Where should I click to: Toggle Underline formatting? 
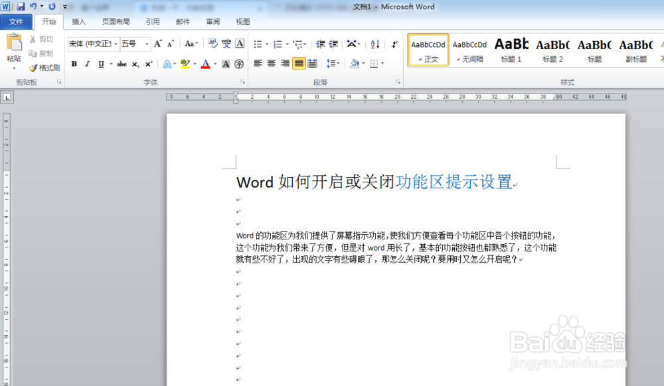point(101,64)
